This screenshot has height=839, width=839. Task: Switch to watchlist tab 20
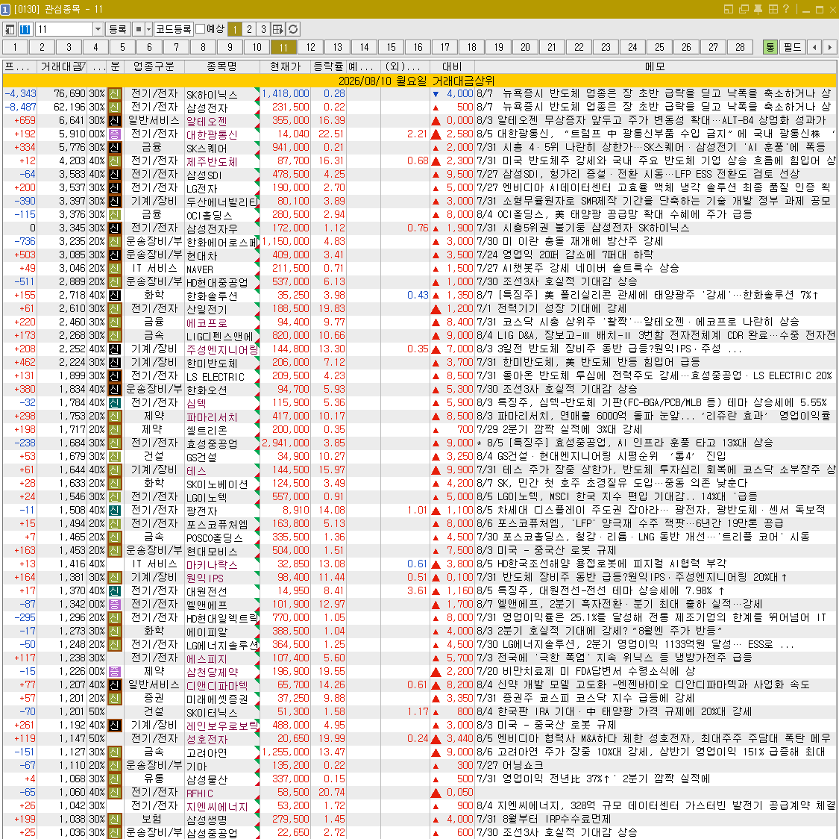pos(526,47)
